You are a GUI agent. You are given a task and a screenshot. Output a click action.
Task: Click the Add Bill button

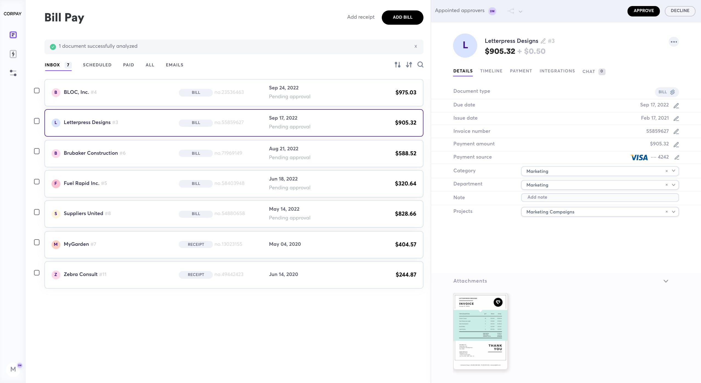[402, 17]
